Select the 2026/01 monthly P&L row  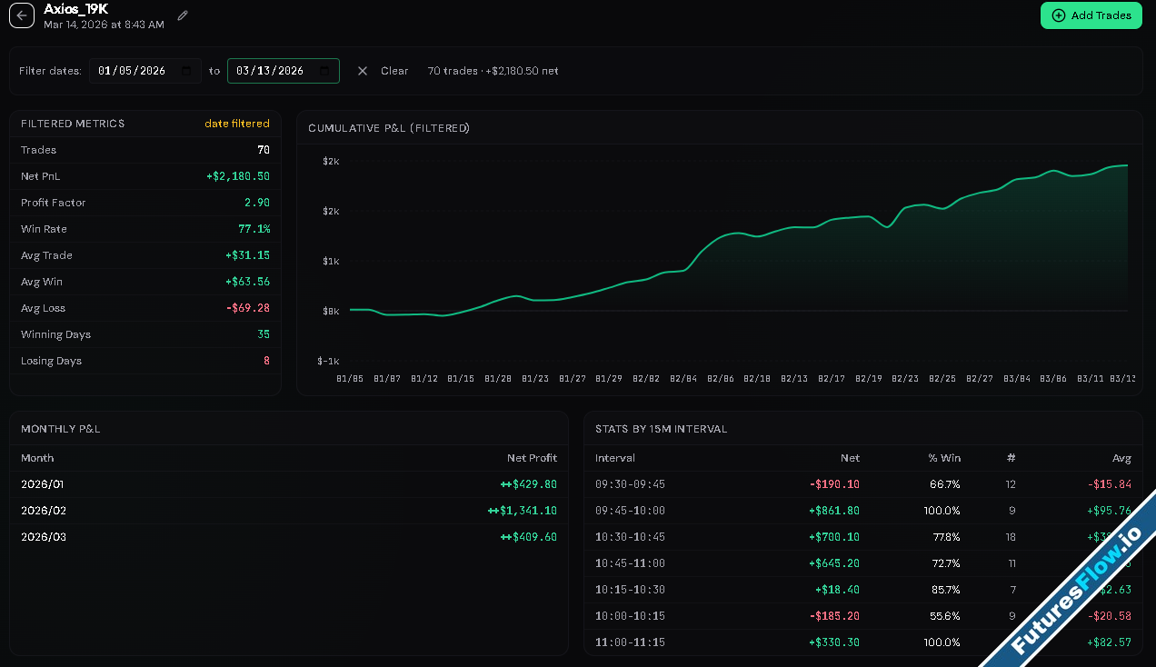pyautogui.click(x=289, y=484)
